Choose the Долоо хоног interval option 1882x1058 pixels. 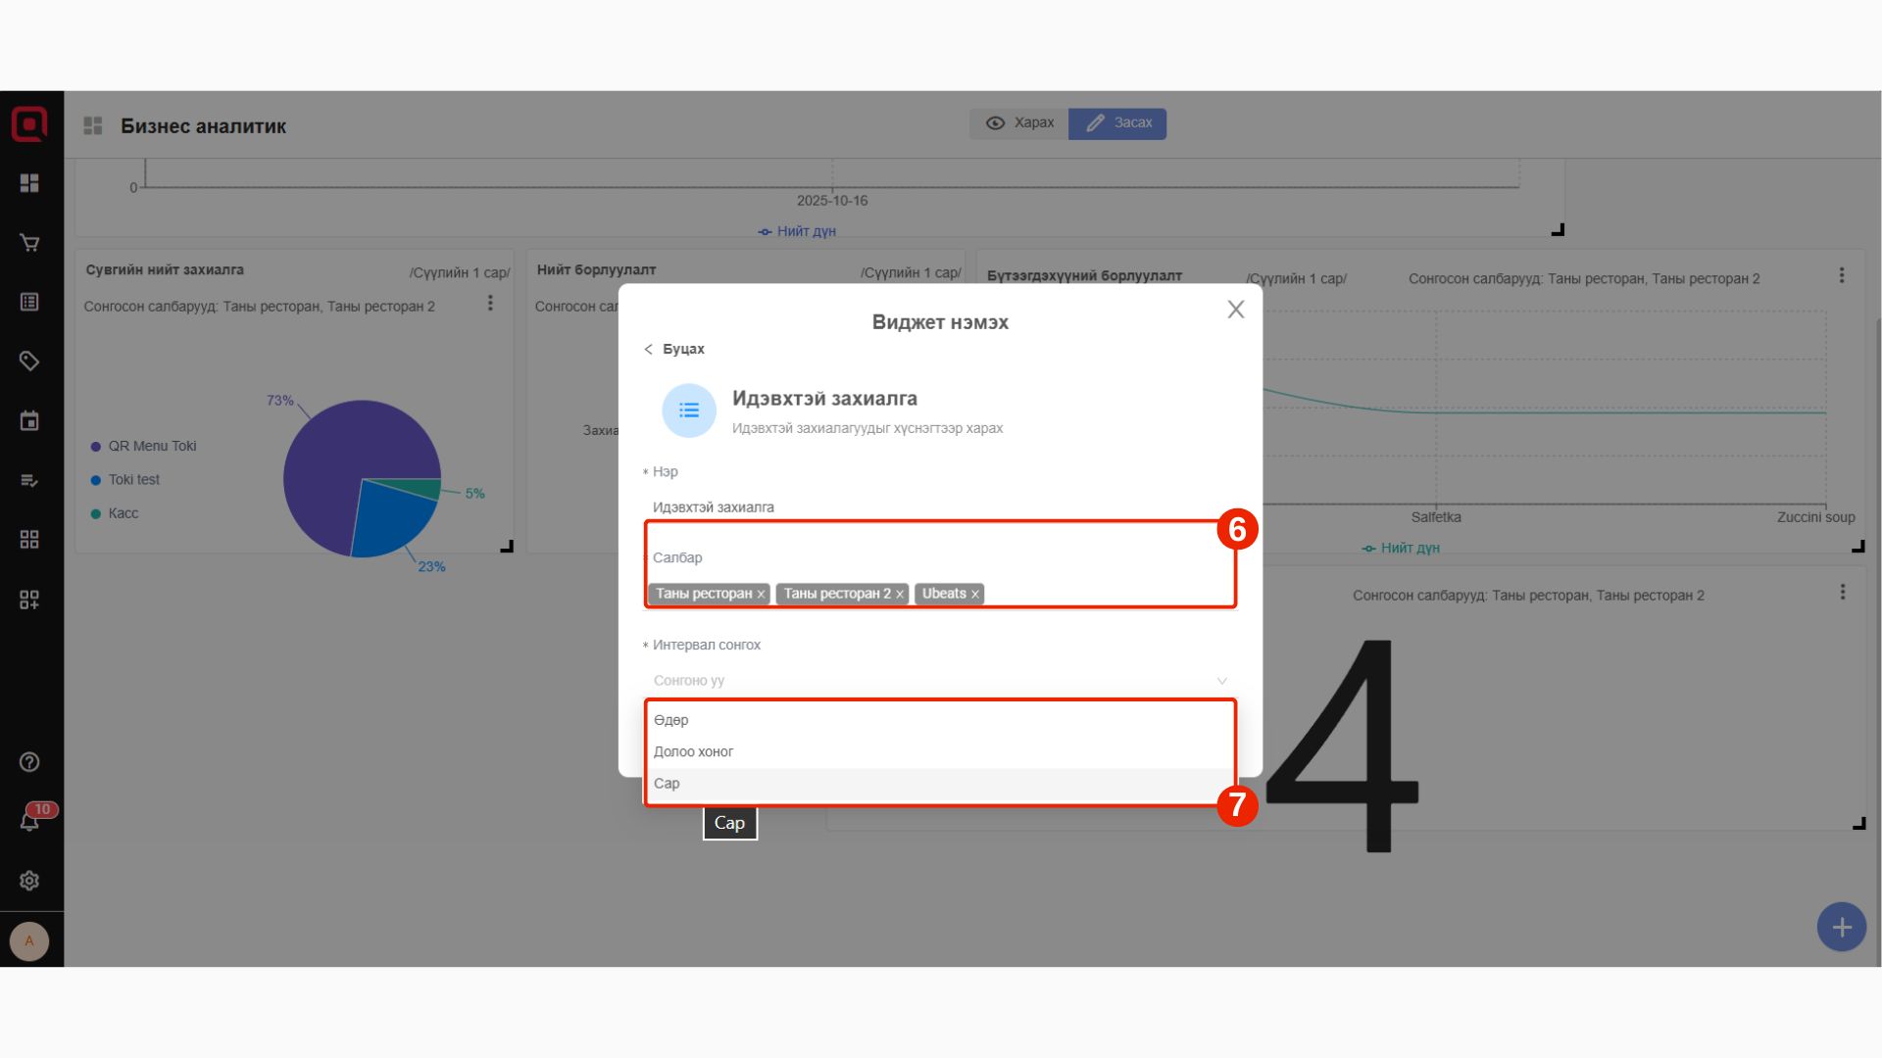[x=693, y=751]
